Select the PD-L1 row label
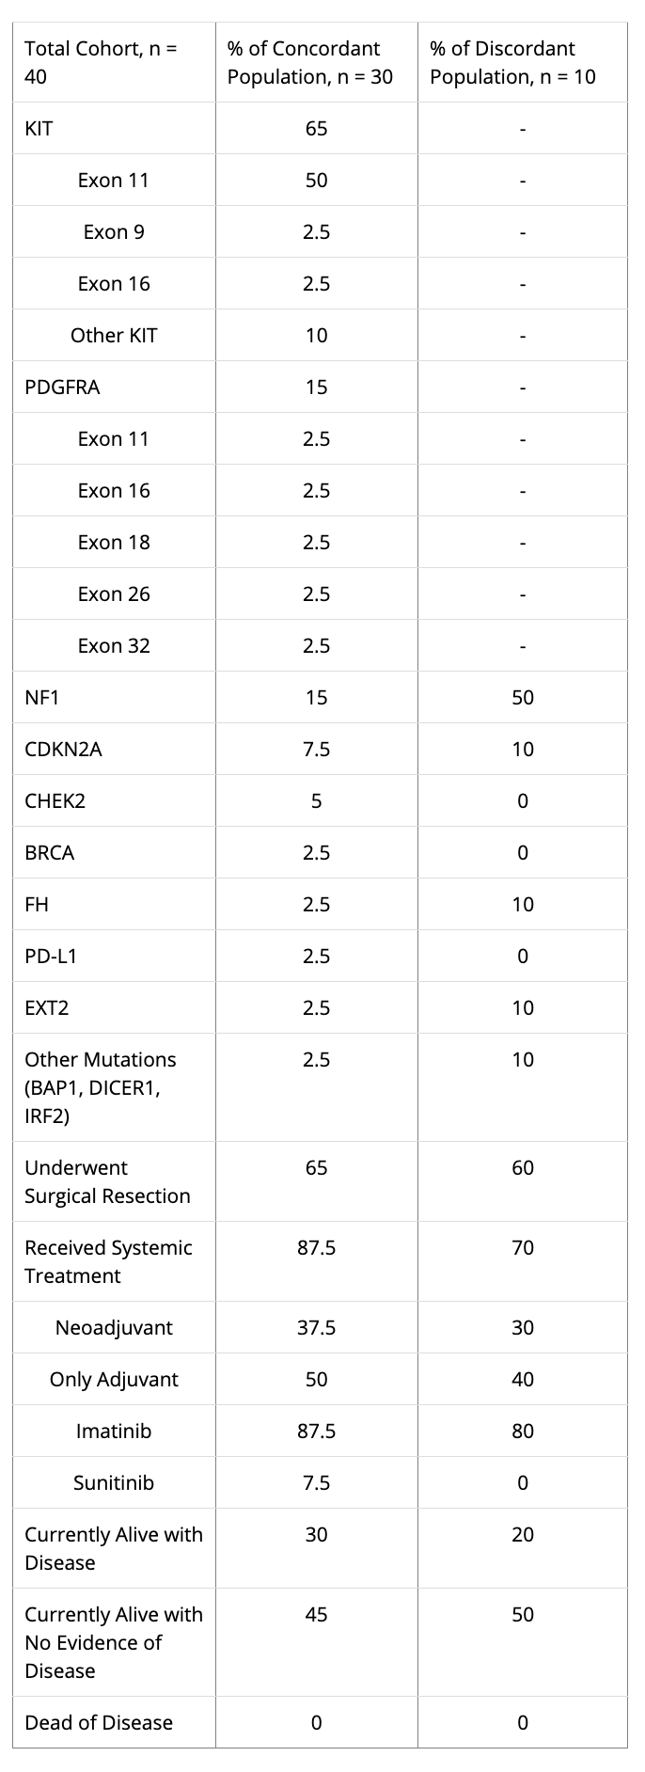Screen dimensions: 645x1772 (x=51, y=957)
